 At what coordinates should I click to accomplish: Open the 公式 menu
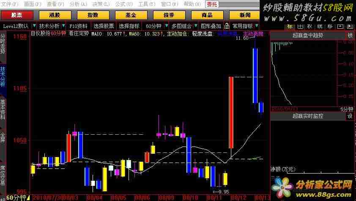point(124,4)
